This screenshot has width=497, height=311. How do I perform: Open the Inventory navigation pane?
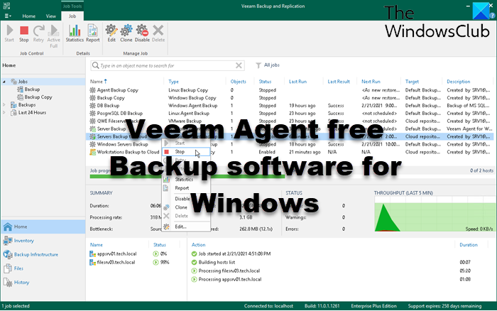(43, 241)
